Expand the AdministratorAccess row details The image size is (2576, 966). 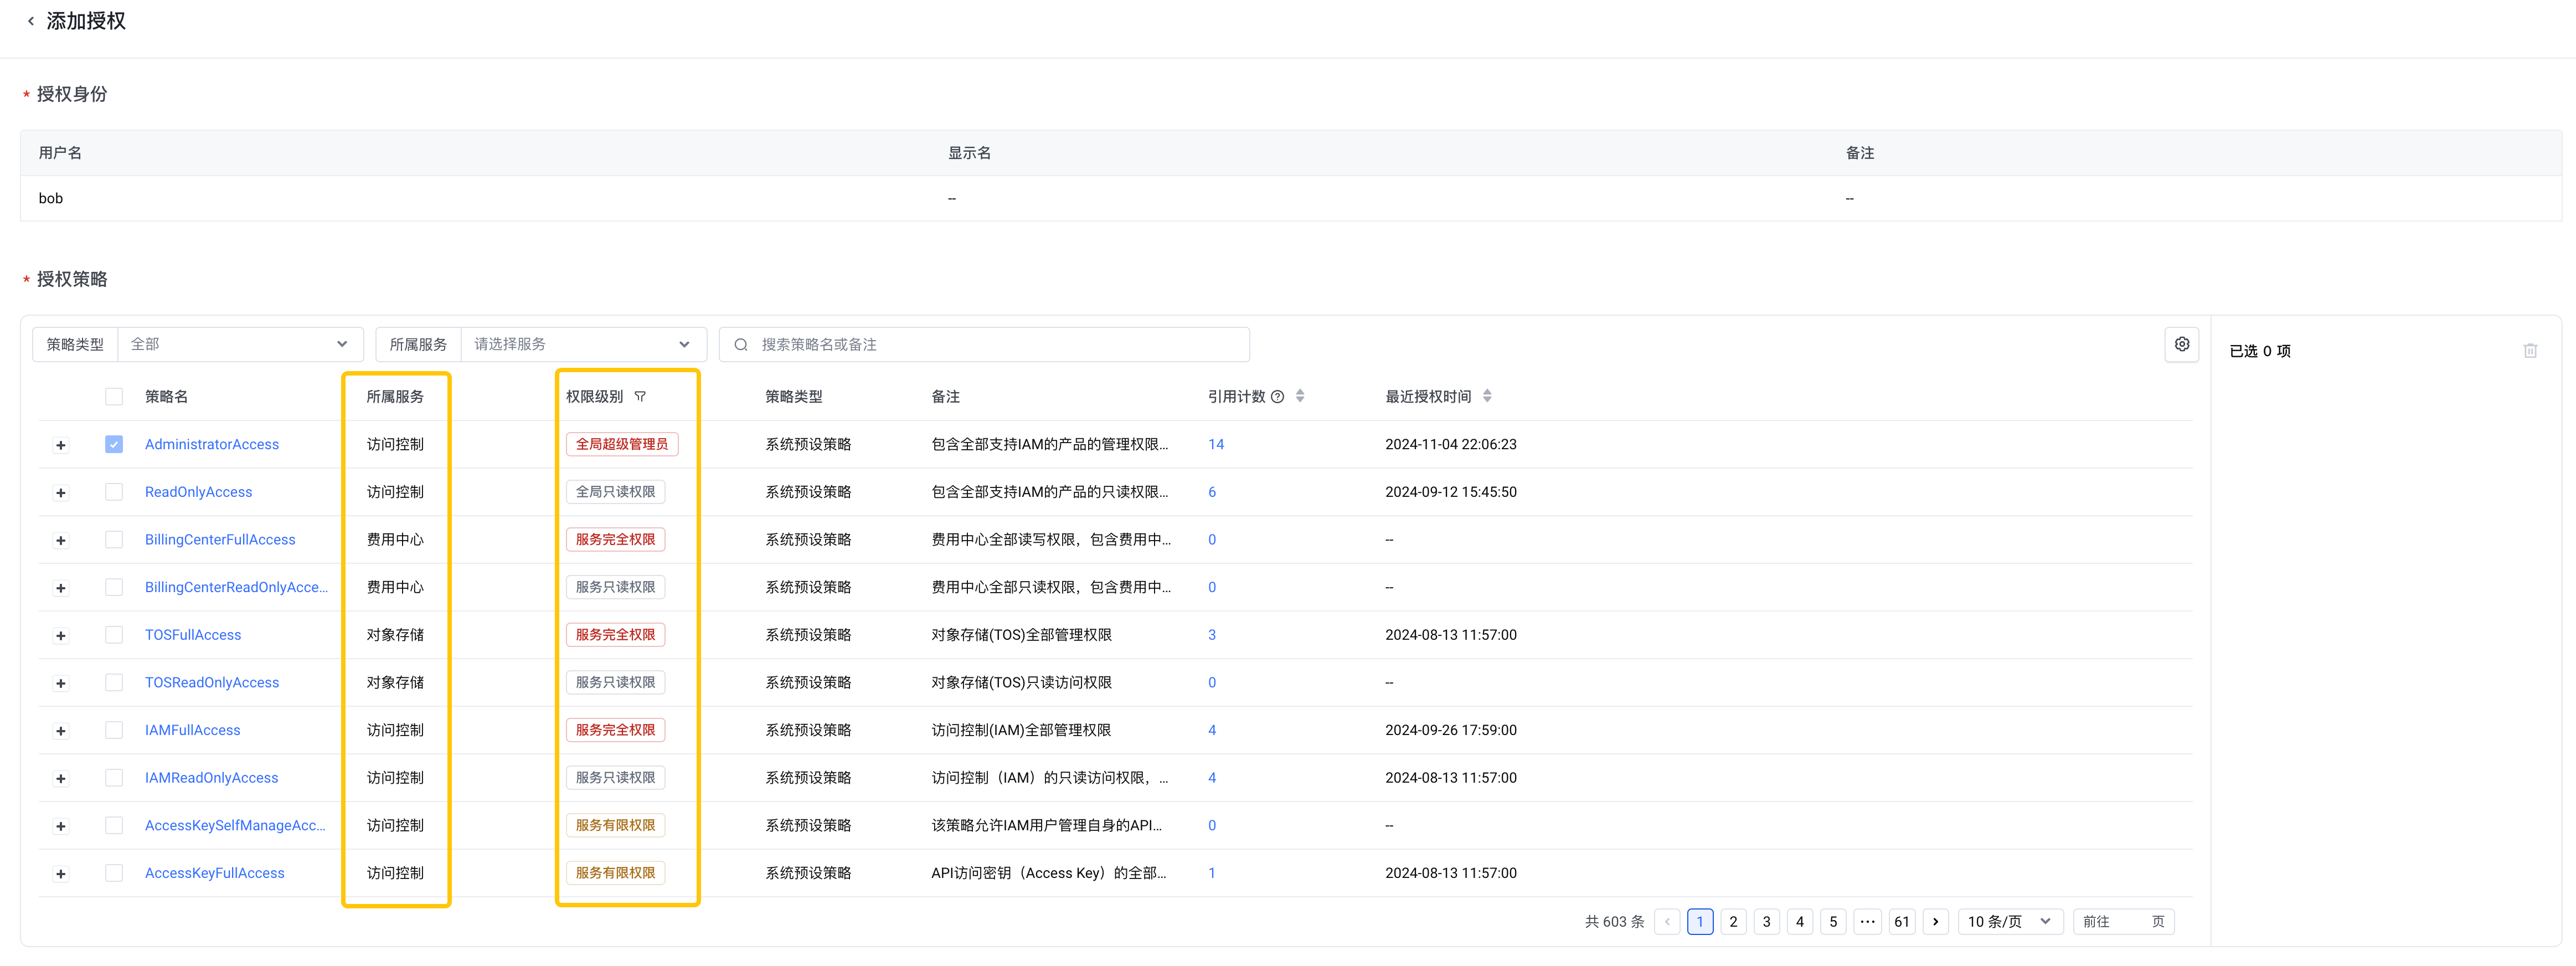[x=61, y=445]
